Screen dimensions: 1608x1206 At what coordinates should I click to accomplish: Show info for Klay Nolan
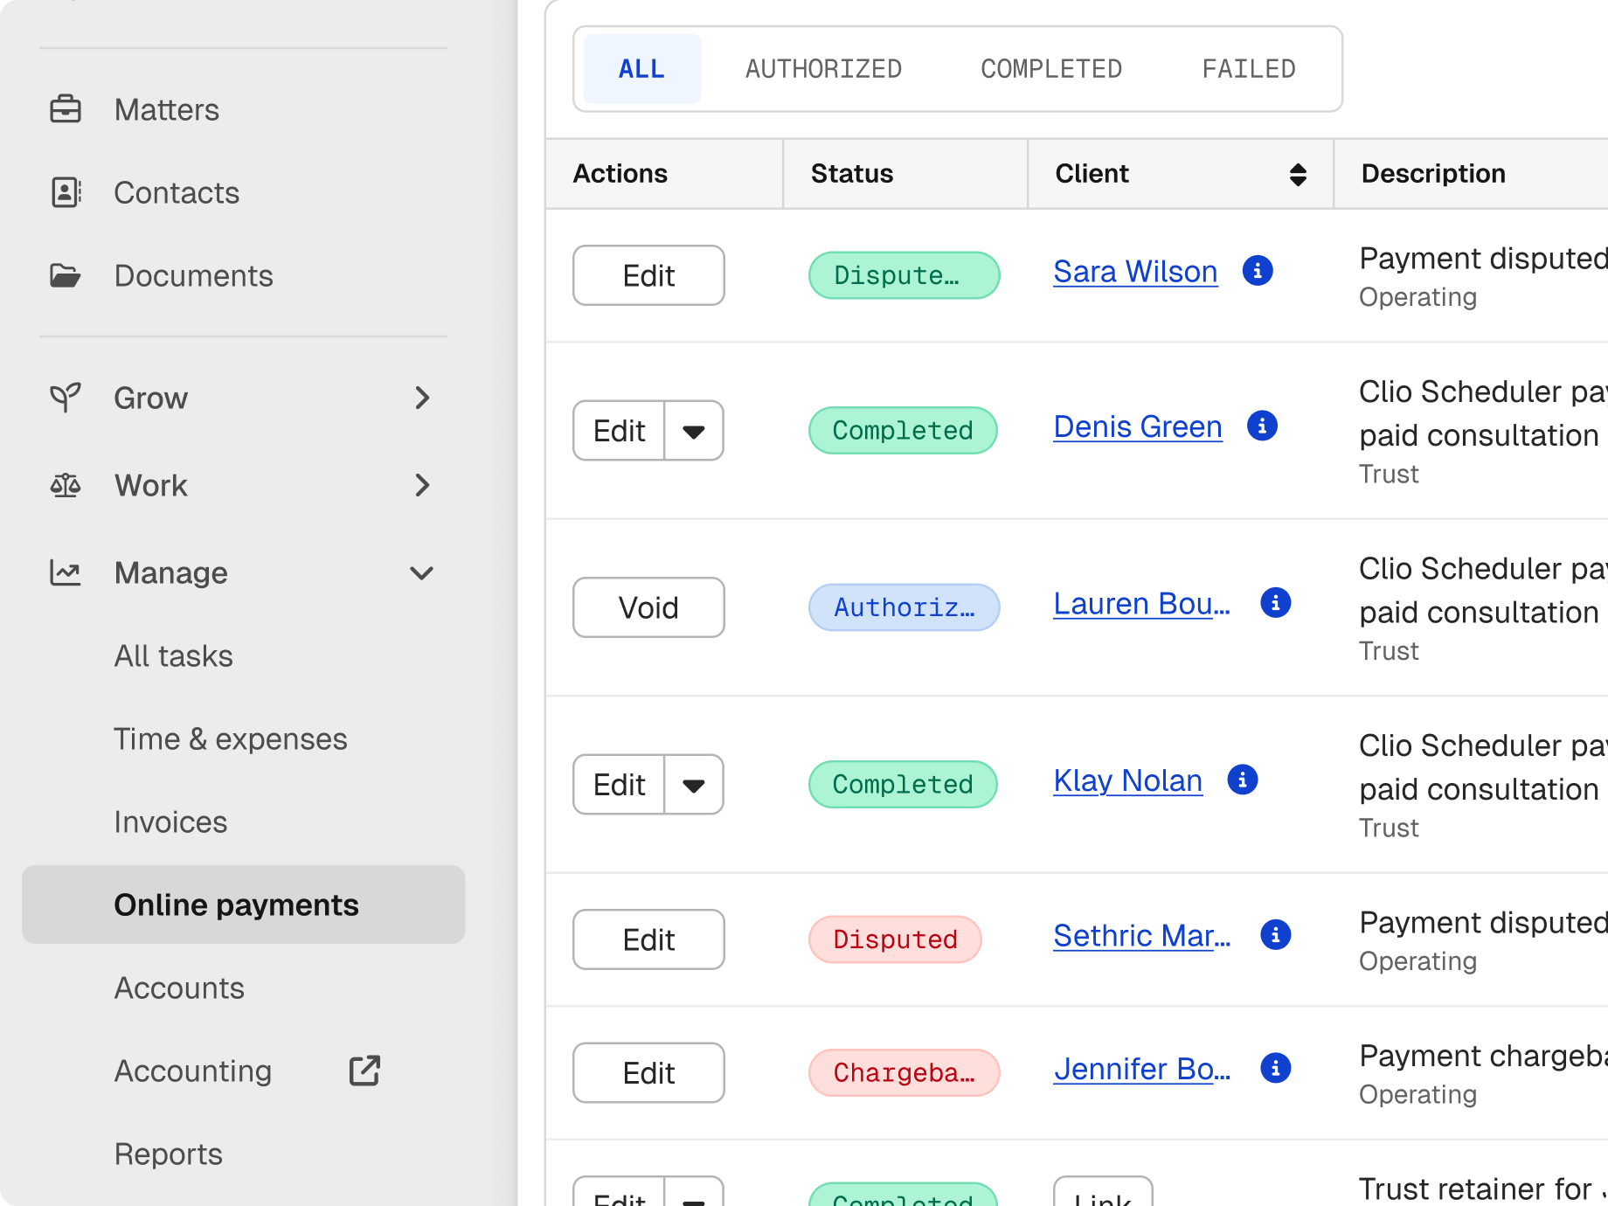coord(1243,780)
